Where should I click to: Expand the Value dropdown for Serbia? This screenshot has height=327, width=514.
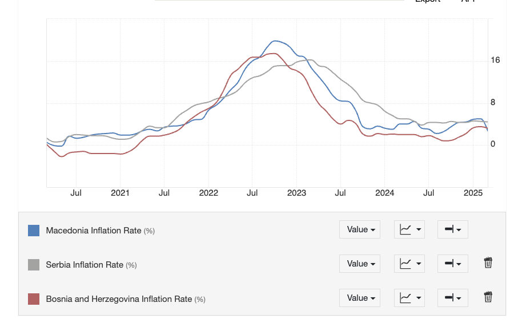point(359,264)
